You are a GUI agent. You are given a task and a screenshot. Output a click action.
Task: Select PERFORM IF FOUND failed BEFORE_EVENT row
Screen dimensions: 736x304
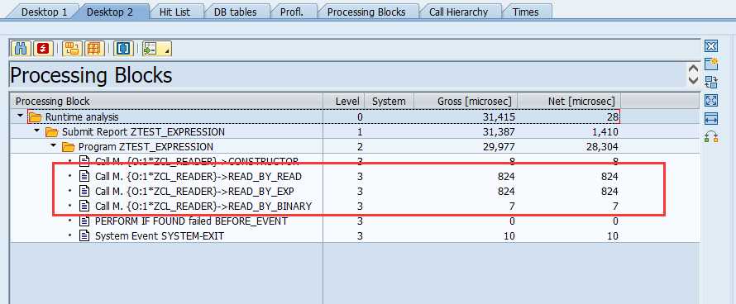355,221
